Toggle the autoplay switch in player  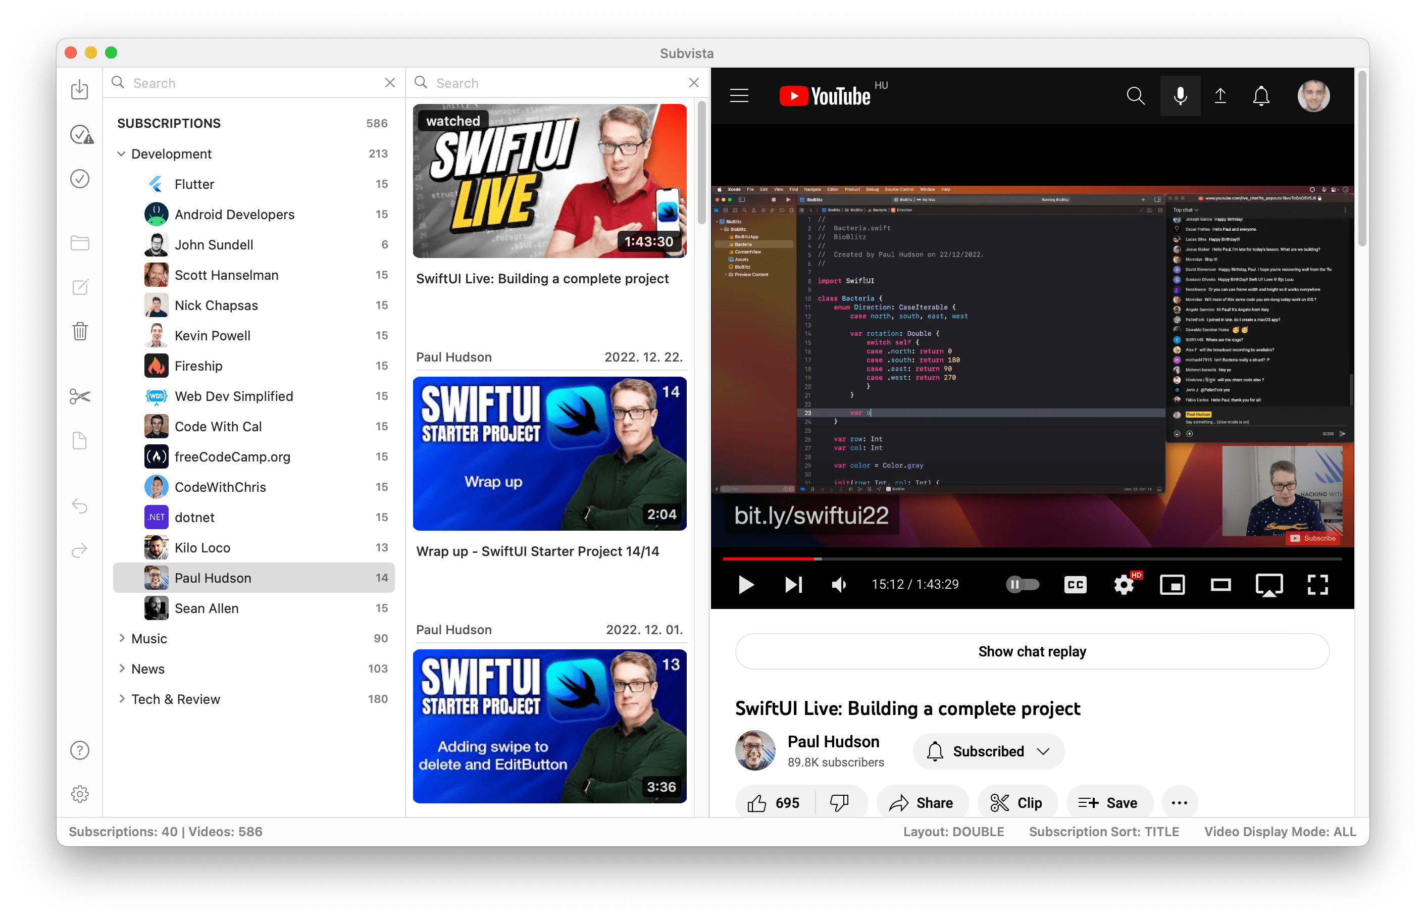(1022, 584)
